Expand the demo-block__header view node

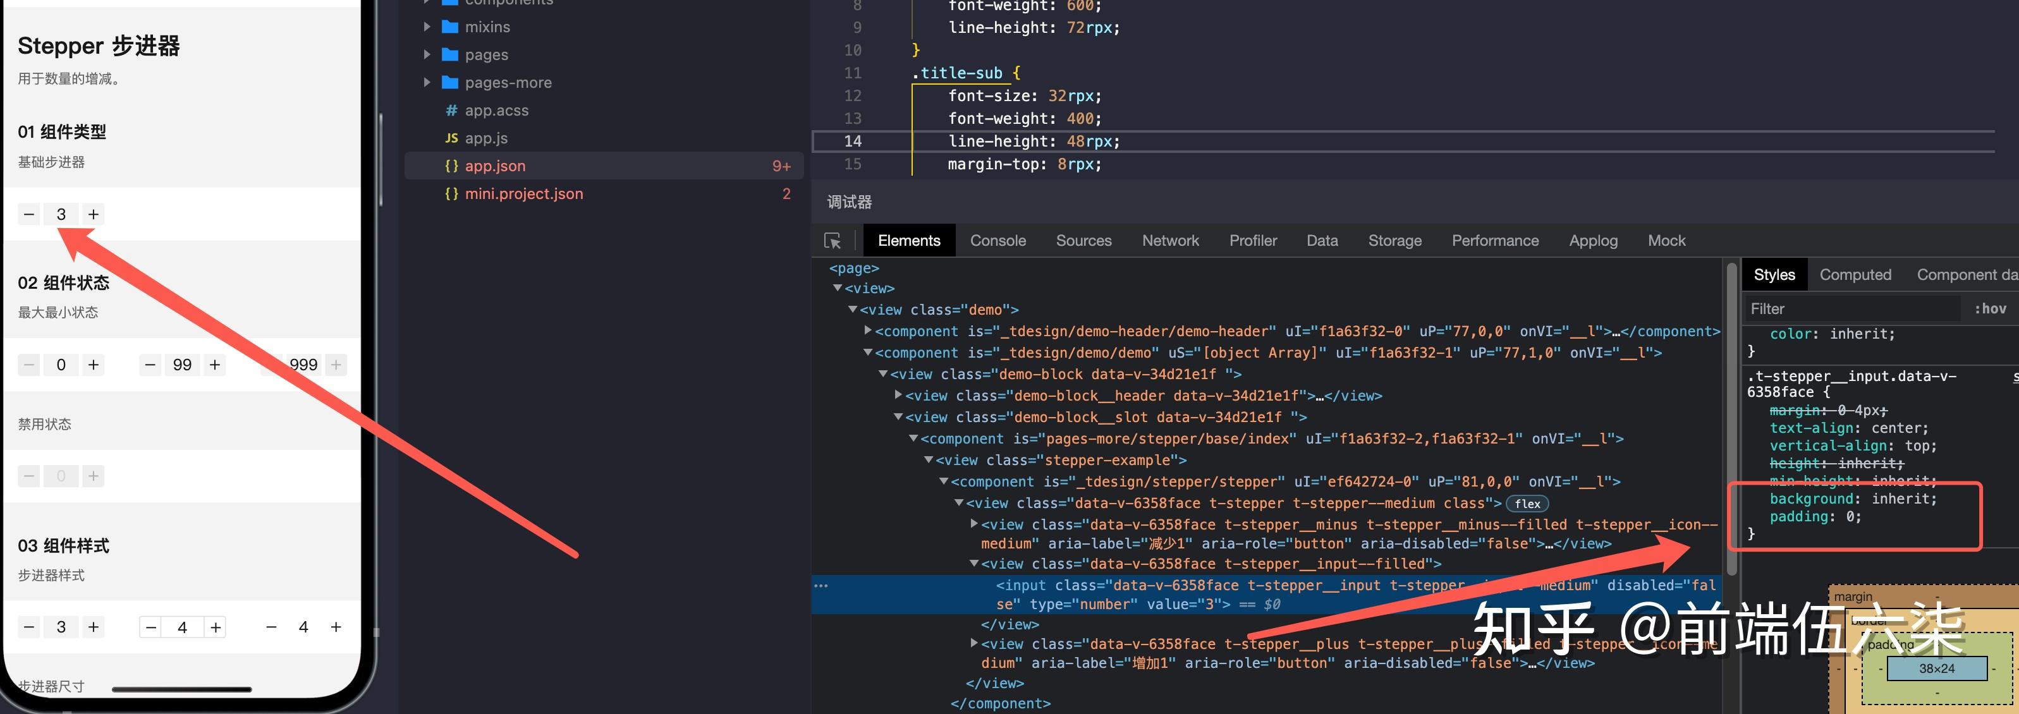click(x=898, y=395)
